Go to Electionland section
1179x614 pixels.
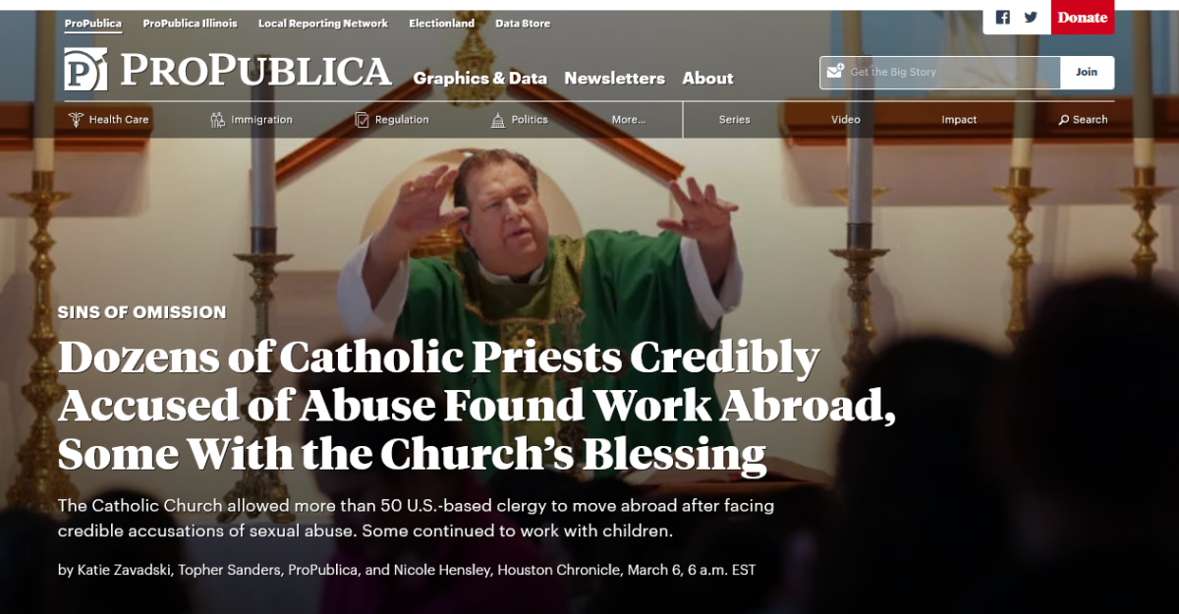[441, 24]
